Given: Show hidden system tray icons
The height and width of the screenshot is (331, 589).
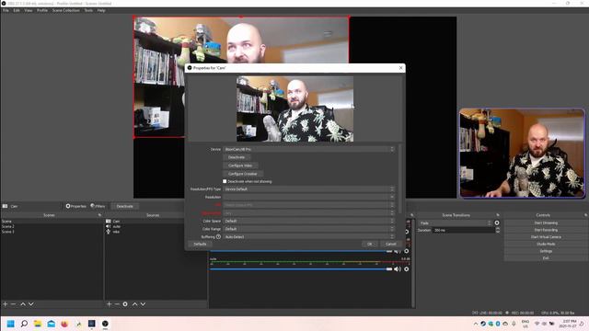Looking at the screenshot, I should coord(476,324).
